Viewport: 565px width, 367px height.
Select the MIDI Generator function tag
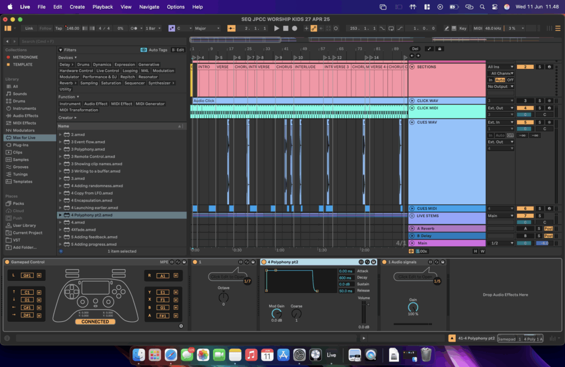point(150,104)
